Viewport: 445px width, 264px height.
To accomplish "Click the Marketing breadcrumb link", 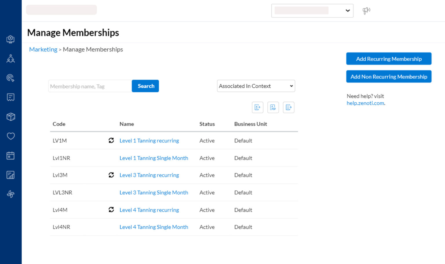I will 43,49.
